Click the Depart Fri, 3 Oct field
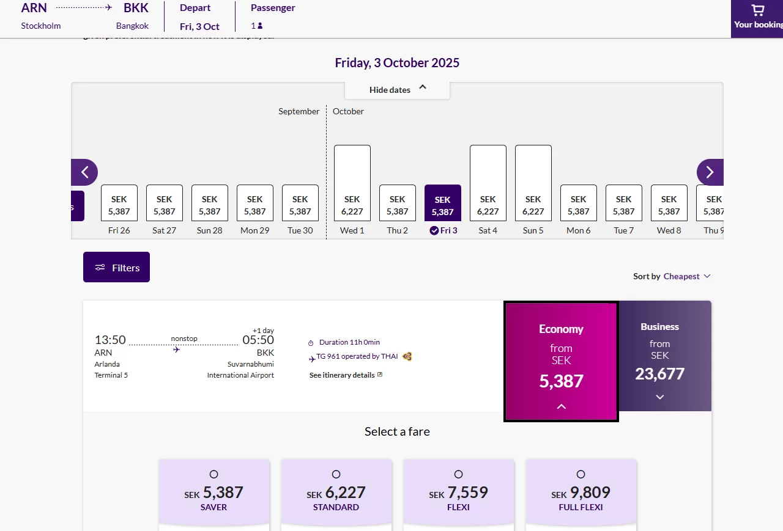 [199, 17]
